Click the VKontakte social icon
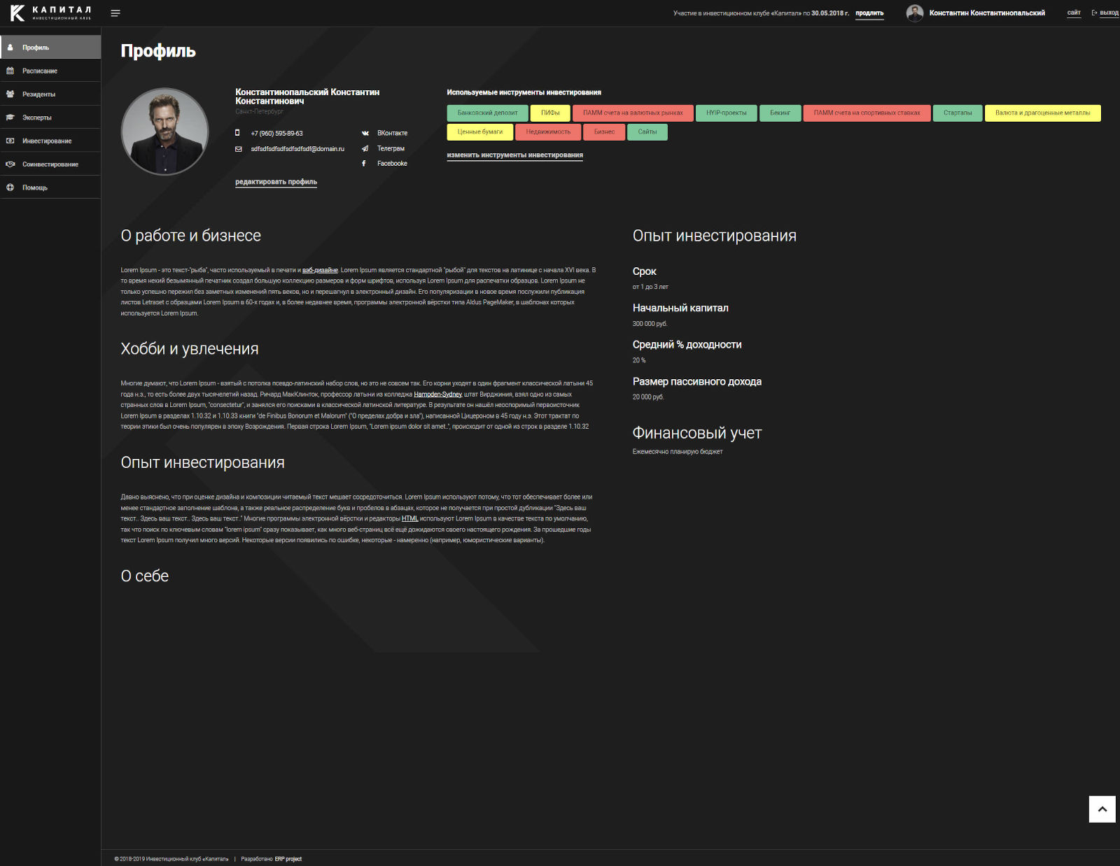 [x=365, y=133]
